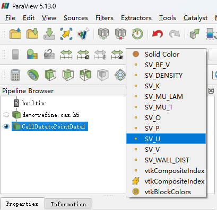Switch to the Information tab
The height and width of the screenshot is (210, 217).
[68, 204]
